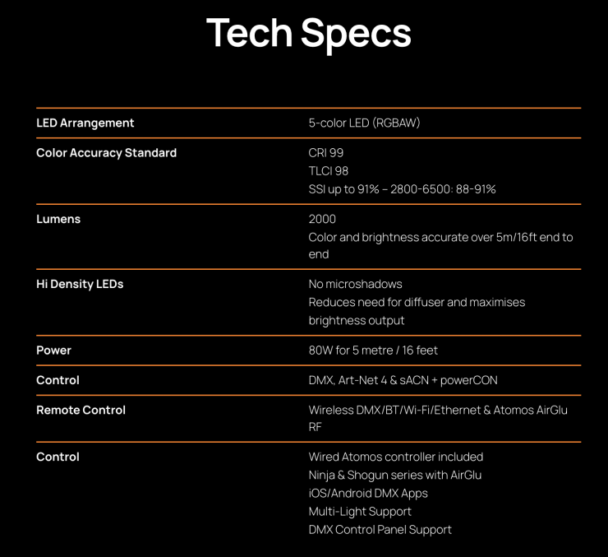Click the TLCI 98 text
This screenshot has width=608, height=557.
tap(329, 171)
